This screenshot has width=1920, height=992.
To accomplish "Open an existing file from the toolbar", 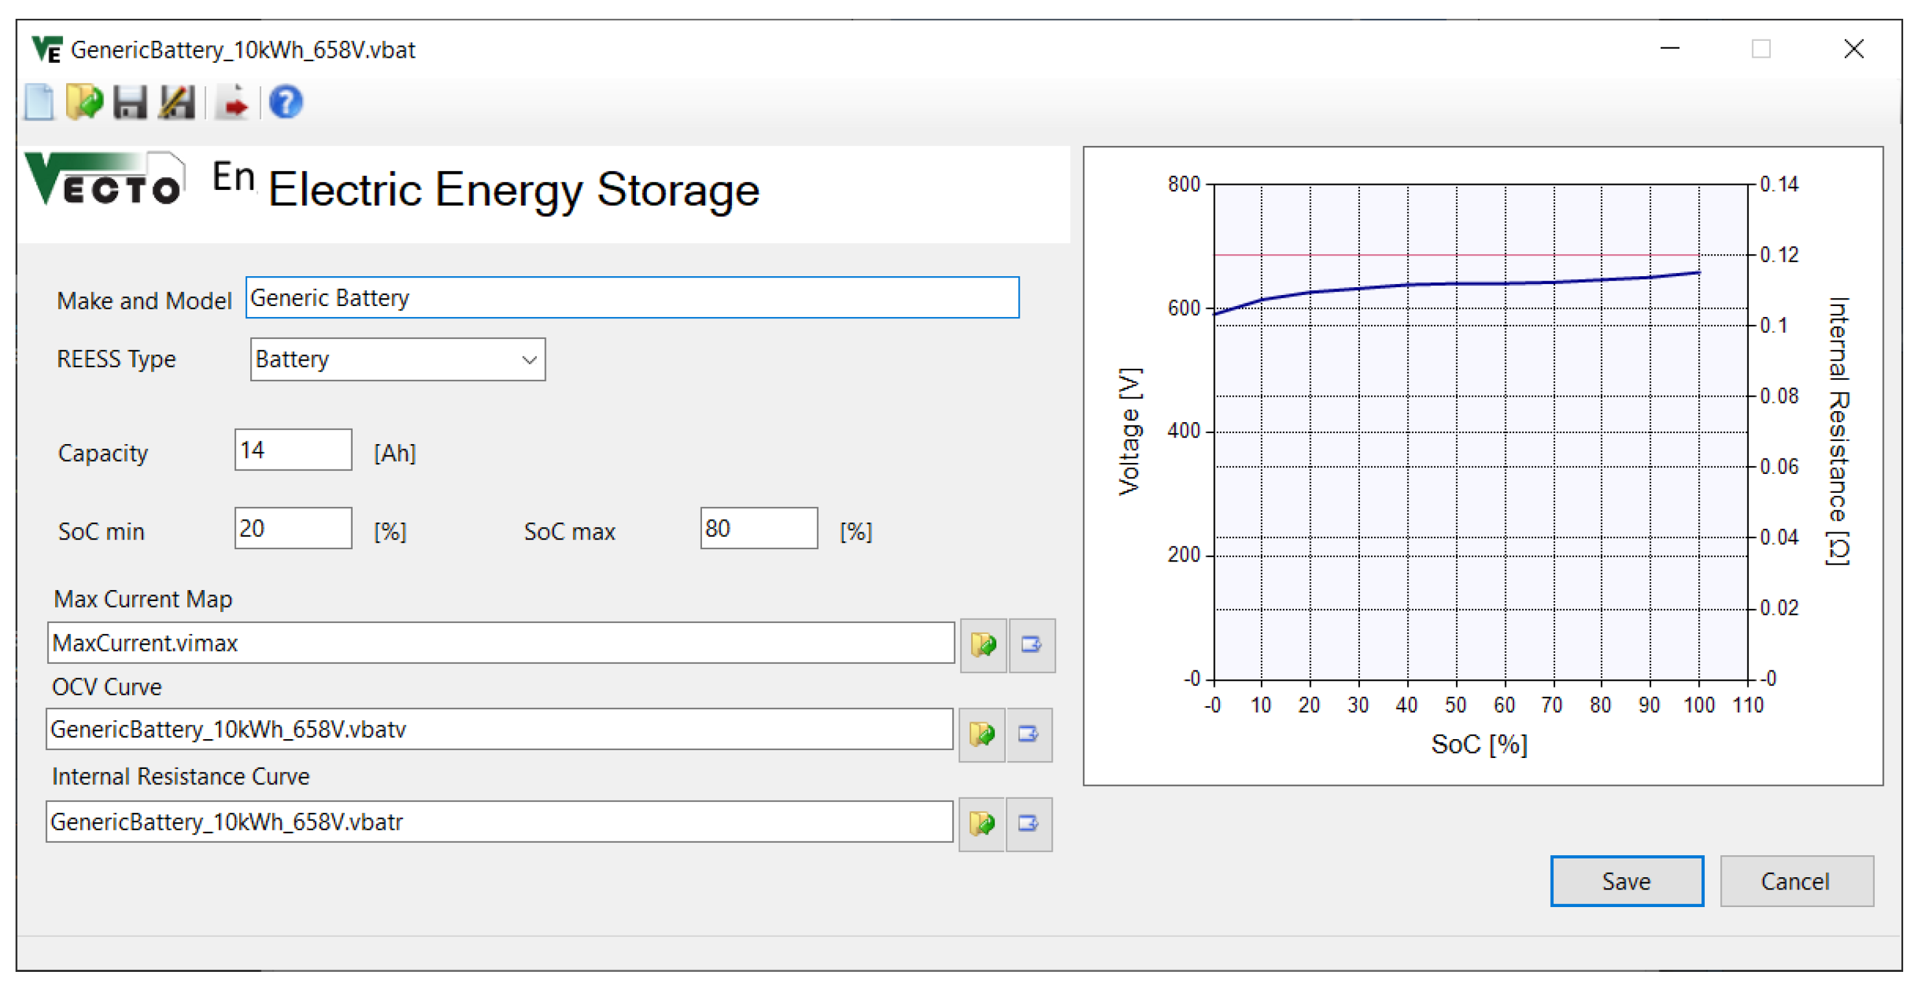I will click(x=85, y=103).
